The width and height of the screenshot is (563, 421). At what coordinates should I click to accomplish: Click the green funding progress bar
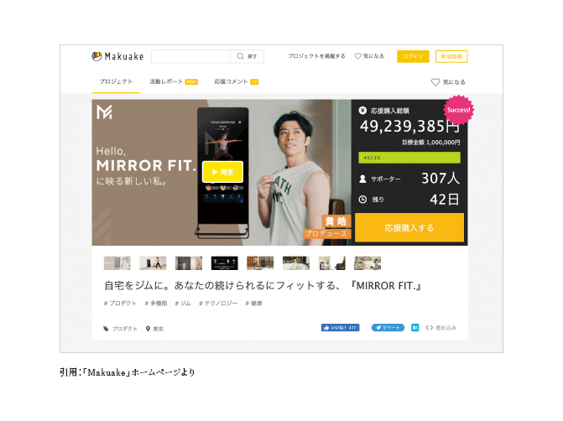pyautogui.click(x=409, y=158)
